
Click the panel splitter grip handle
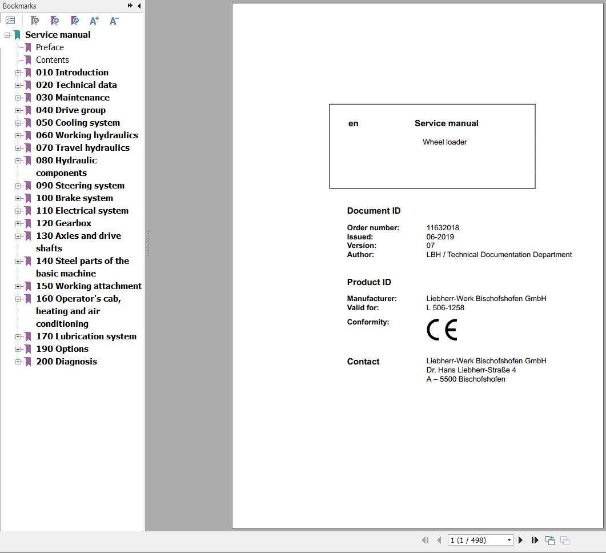147,243
